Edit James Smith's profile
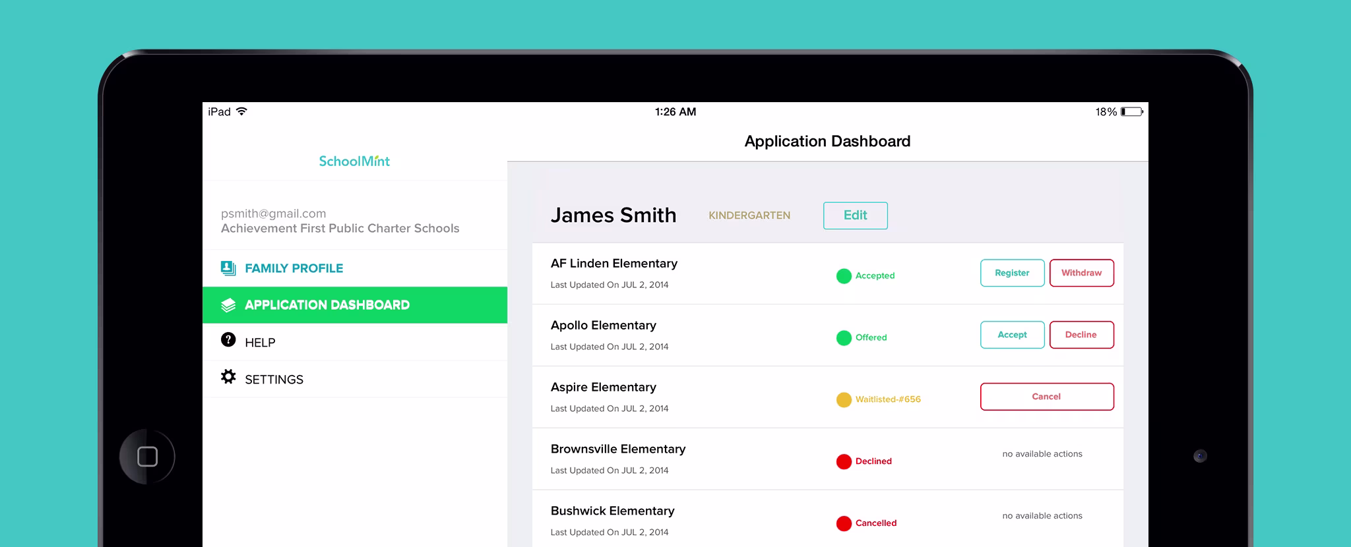The image size is (1351, 547). (856, 216)
